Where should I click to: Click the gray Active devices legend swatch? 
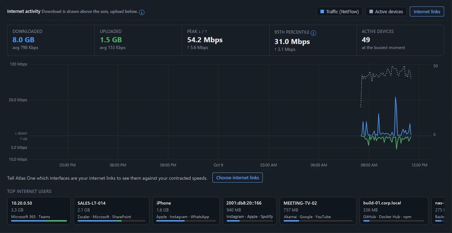point(371,11)
